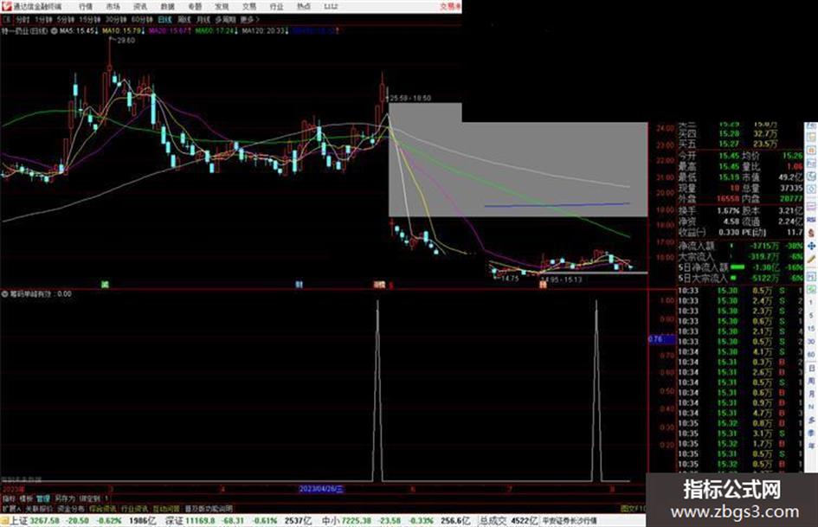Click sidebar '多' multi-period shortcut
818x527 pixels.
coord(811,420)
